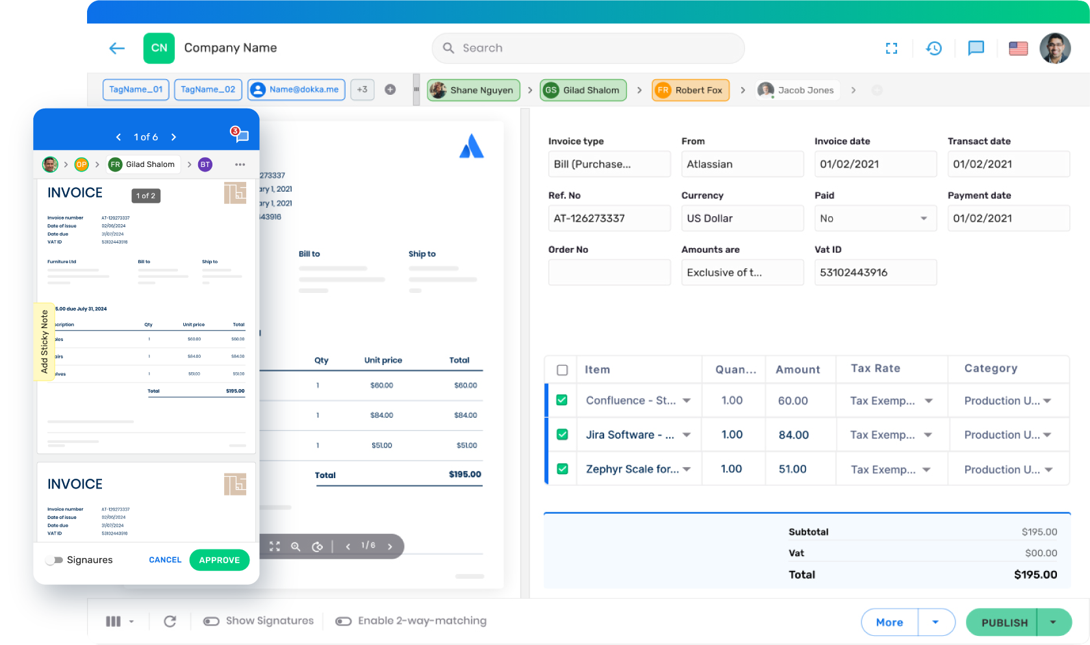Click the US flag language icon

[x=1018, y=48]
